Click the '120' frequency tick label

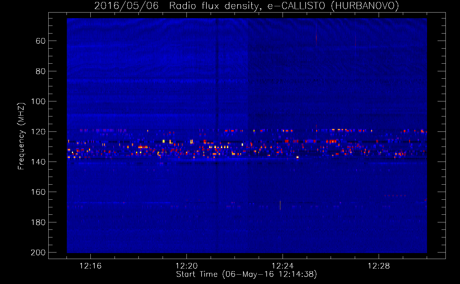coord(38,131)
